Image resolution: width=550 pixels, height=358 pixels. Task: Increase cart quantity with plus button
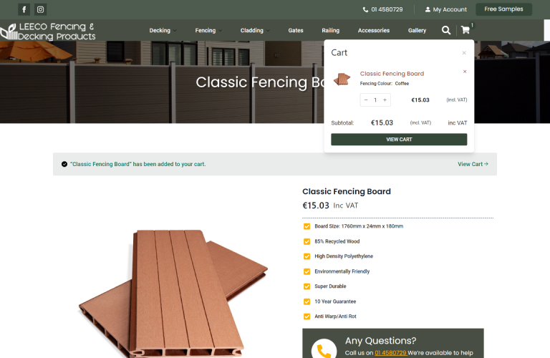[x=385, y=100]
